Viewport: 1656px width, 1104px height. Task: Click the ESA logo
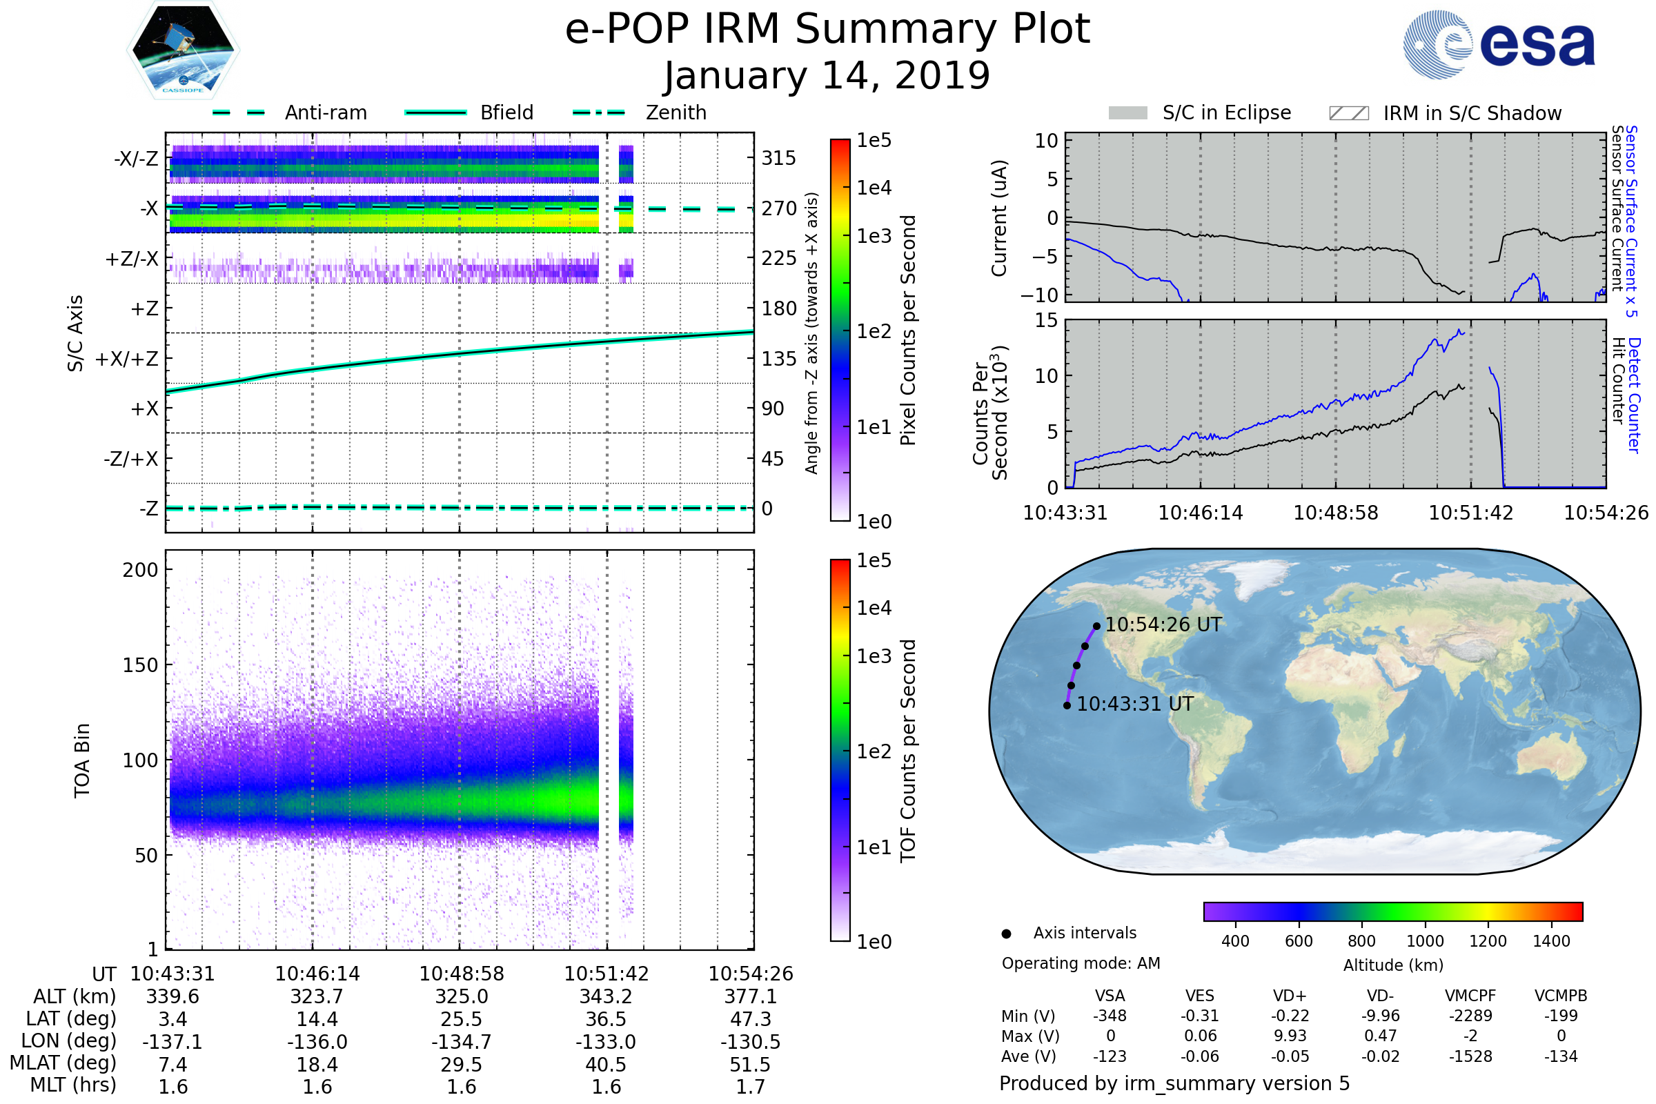pyautogui.click(x=1498, y=45)
